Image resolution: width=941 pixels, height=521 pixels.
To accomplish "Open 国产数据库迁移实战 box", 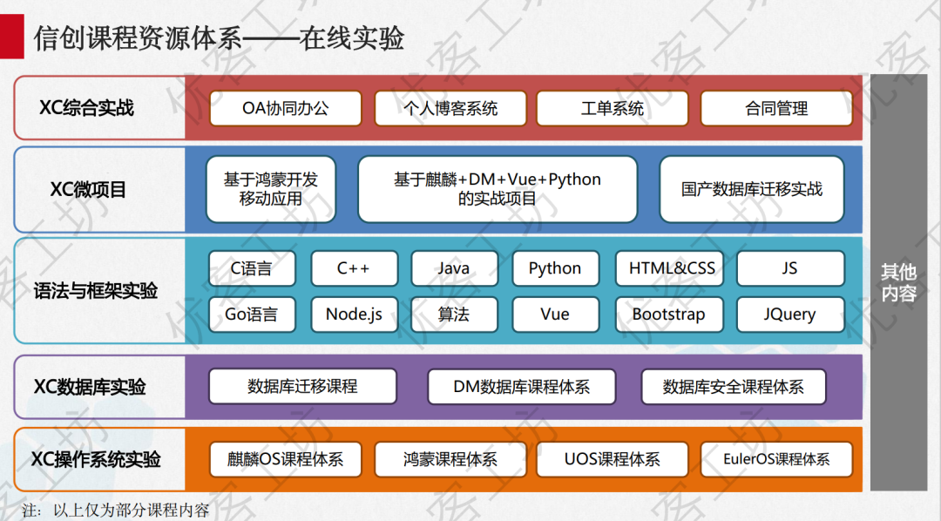I will (x=752, y=189).
